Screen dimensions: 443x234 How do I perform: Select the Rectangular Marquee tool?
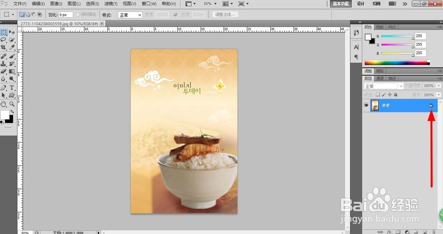coord(4,32)
